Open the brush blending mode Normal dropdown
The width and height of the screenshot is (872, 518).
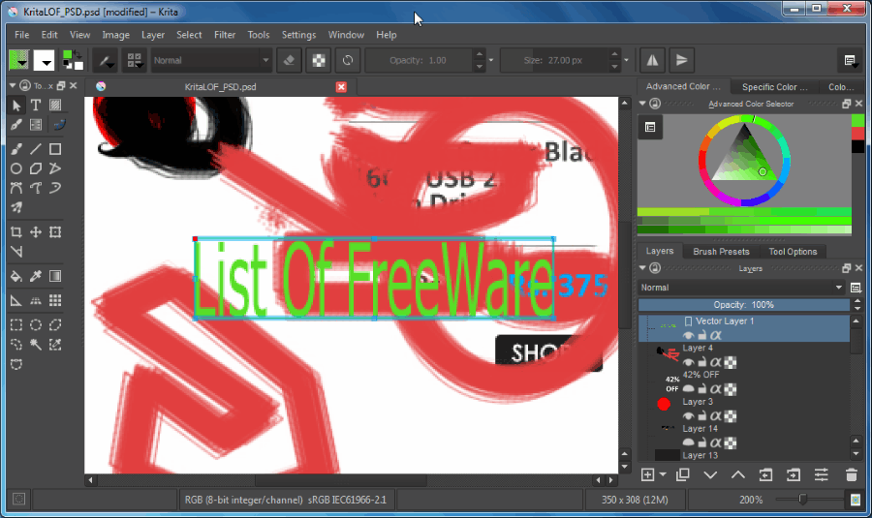pos(211,60)
